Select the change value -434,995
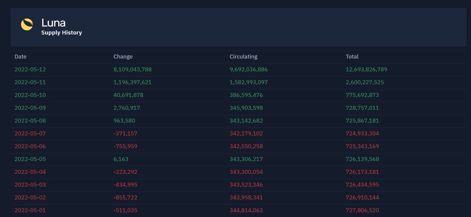This screenshot has width=471, height=217. (126, 185)
